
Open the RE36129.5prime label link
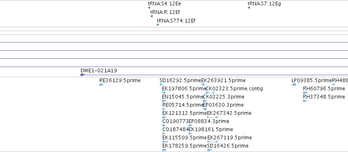click(120, 80)
